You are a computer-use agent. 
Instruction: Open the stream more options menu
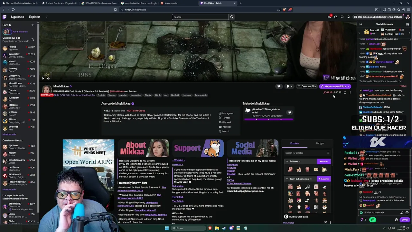[x=350, y=92]
